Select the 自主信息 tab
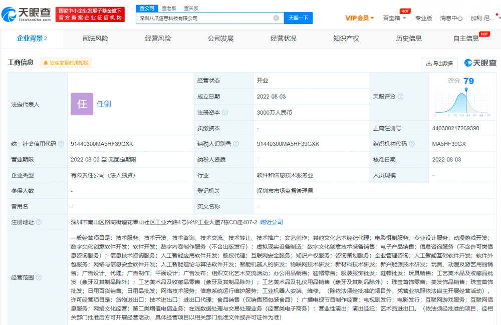 pos(466,39)
